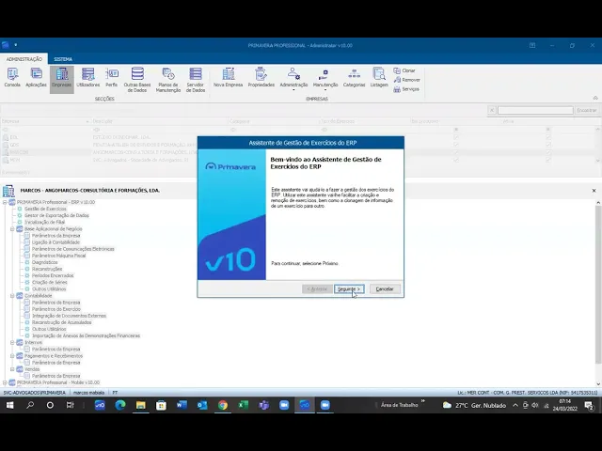Sort by Empresa column header
The image size is (602, 451).
45,121
